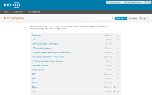This screenshot has height=95, width=152.
Task: Click the arrow icon for DOE row
Action: click(118, 40)
